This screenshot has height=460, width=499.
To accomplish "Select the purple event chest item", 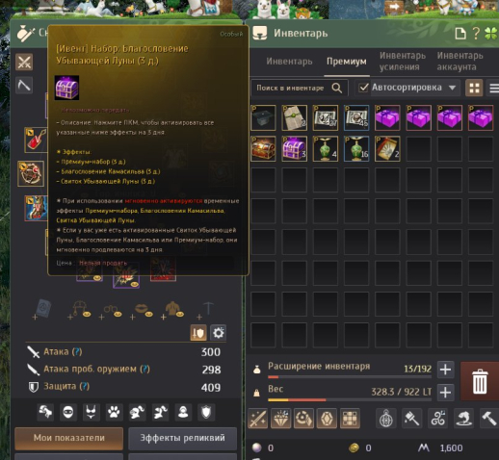I will tap(294, 149).
